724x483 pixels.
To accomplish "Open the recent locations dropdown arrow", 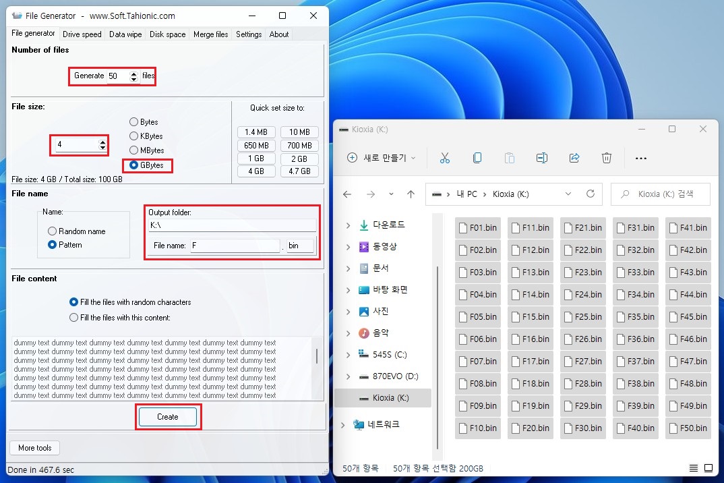I will (391, 194).
